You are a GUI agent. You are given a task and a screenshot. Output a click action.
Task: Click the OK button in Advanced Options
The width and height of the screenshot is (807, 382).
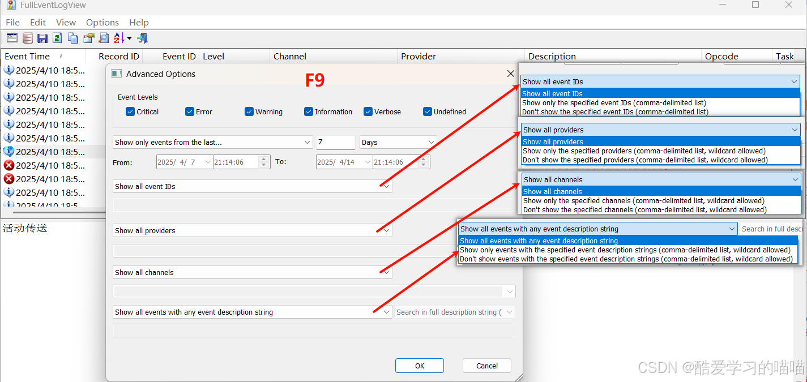coord(419,366)
